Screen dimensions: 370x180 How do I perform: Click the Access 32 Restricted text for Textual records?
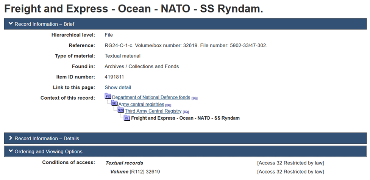(x=290, y=163)
